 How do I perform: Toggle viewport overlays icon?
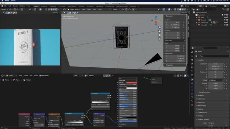(x=169, y=9)
